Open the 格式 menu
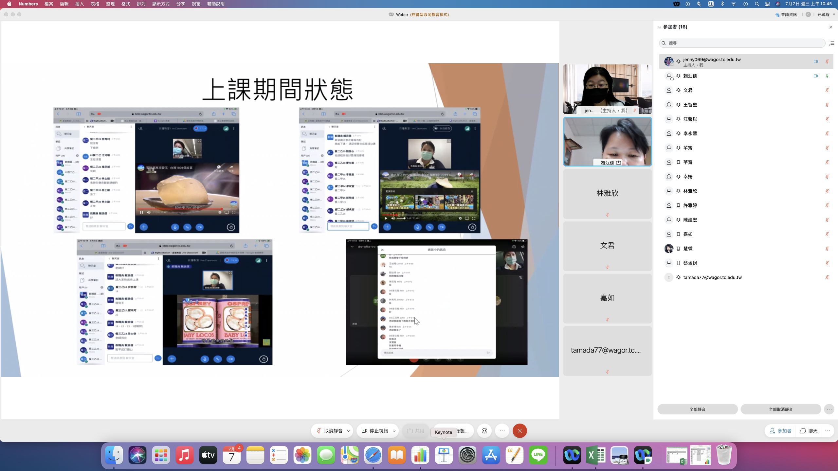Image resolution: width=838 pixels, height=471 pixels. (x=126, y=4)
